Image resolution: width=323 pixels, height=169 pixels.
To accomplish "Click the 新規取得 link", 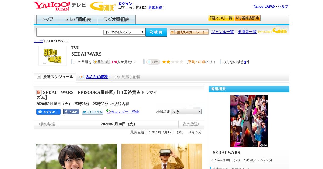I will coord(155,8).
